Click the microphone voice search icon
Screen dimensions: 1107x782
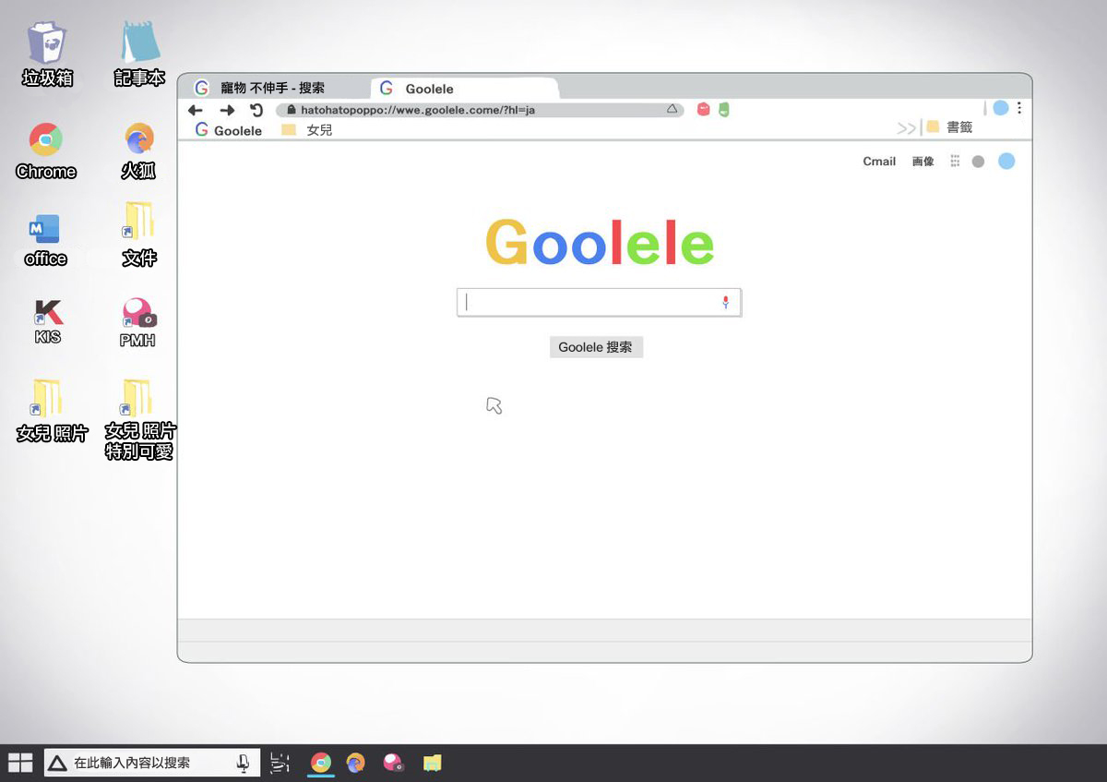point(725,303)
